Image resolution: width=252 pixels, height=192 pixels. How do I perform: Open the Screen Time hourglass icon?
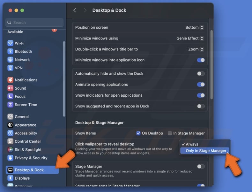(x=10, y=105)
